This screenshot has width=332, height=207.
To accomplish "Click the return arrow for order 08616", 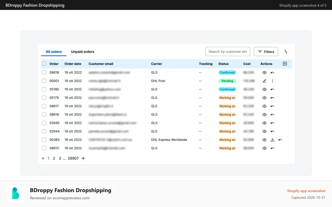I will click(x=272, y=115).
